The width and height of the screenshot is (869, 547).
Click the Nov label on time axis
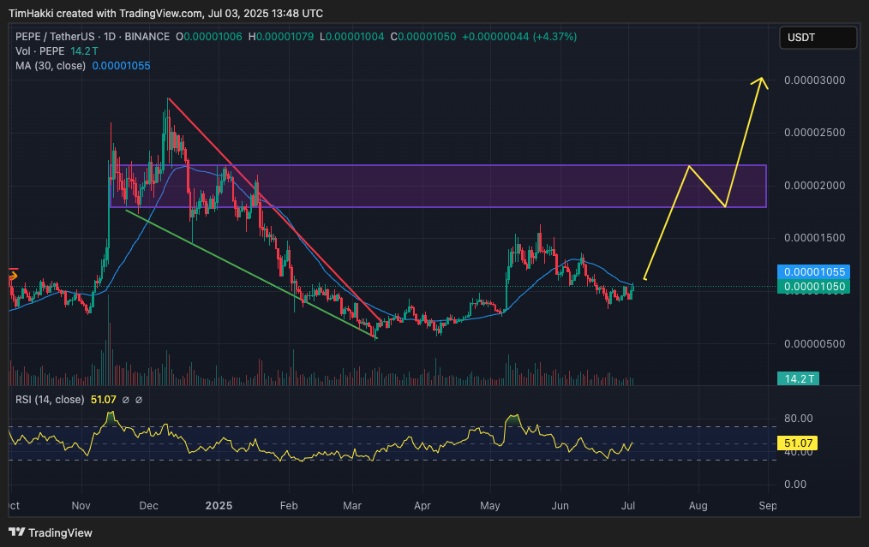pos(81,505)
